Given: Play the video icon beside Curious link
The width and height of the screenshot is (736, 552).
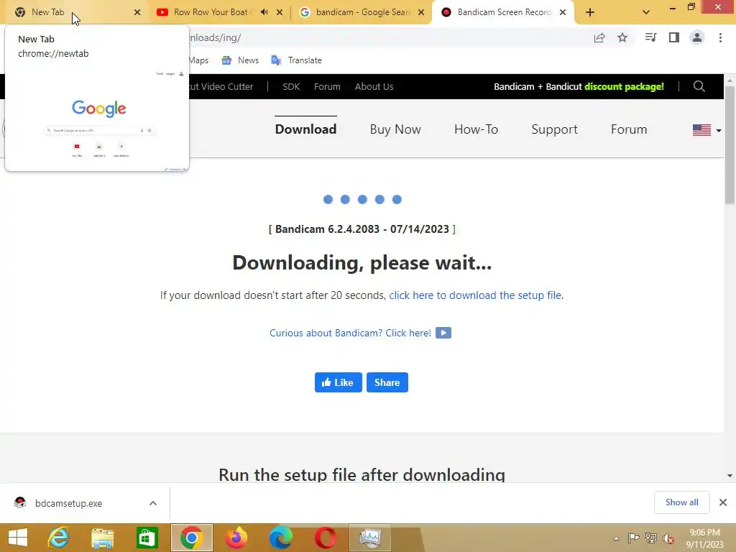Looking at the screenshot, I should point(443,333).
